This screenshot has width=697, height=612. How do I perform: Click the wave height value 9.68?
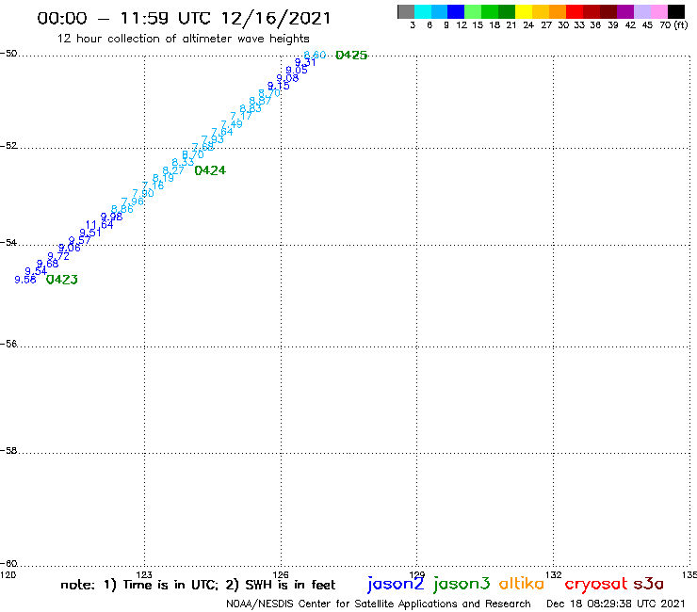coord(47,264)
